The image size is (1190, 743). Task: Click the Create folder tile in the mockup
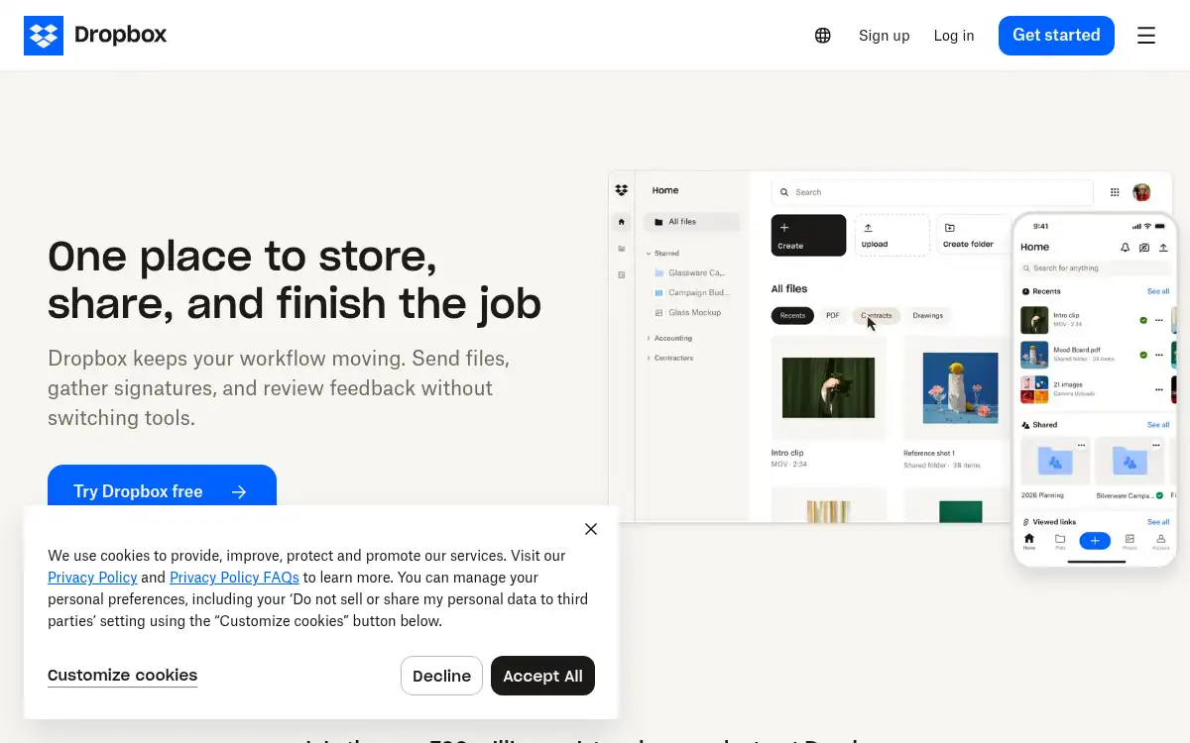[973, 236]
